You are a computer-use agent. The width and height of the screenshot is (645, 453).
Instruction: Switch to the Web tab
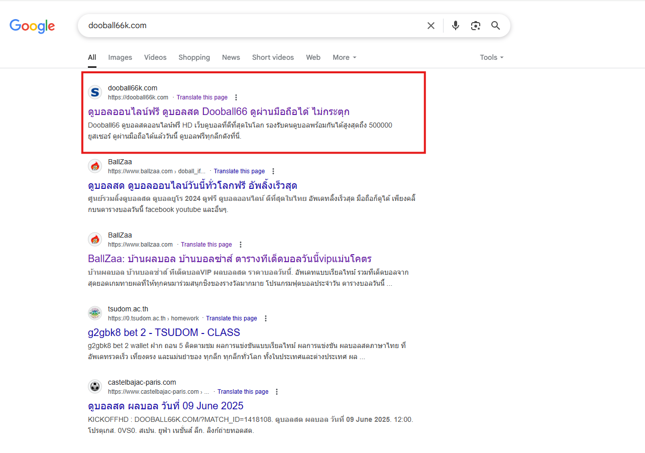[313, 57]
